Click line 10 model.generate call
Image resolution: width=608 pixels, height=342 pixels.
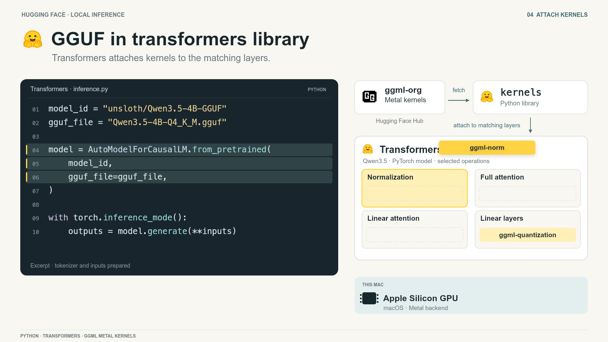pos(152,231)
